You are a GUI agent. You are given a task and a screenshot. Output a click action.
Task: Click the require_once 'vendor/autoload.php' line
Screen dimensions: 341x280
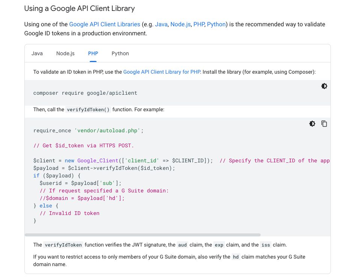click(89, 130)
